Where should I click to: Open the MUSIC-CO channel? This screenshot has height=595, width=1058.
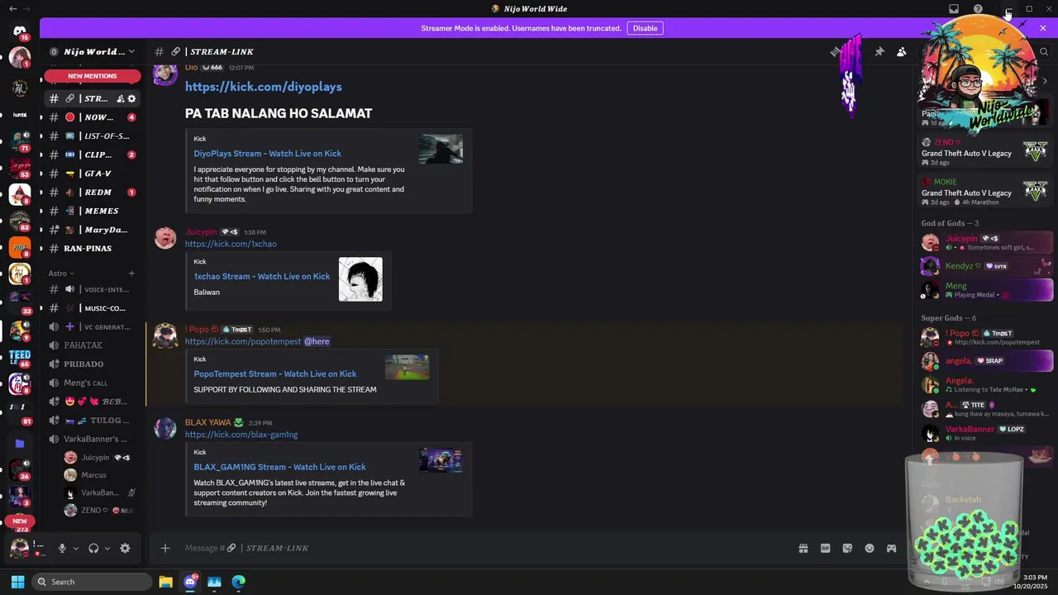93,308
